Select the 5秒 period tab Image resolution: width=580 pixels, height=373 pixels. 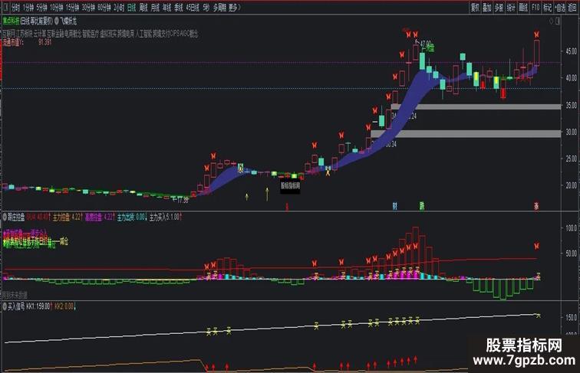206,8
